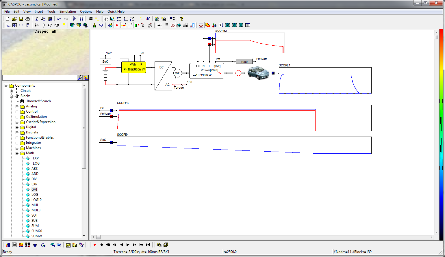
Task: Select the SUM20 block item
Action: tap(37, 231)
